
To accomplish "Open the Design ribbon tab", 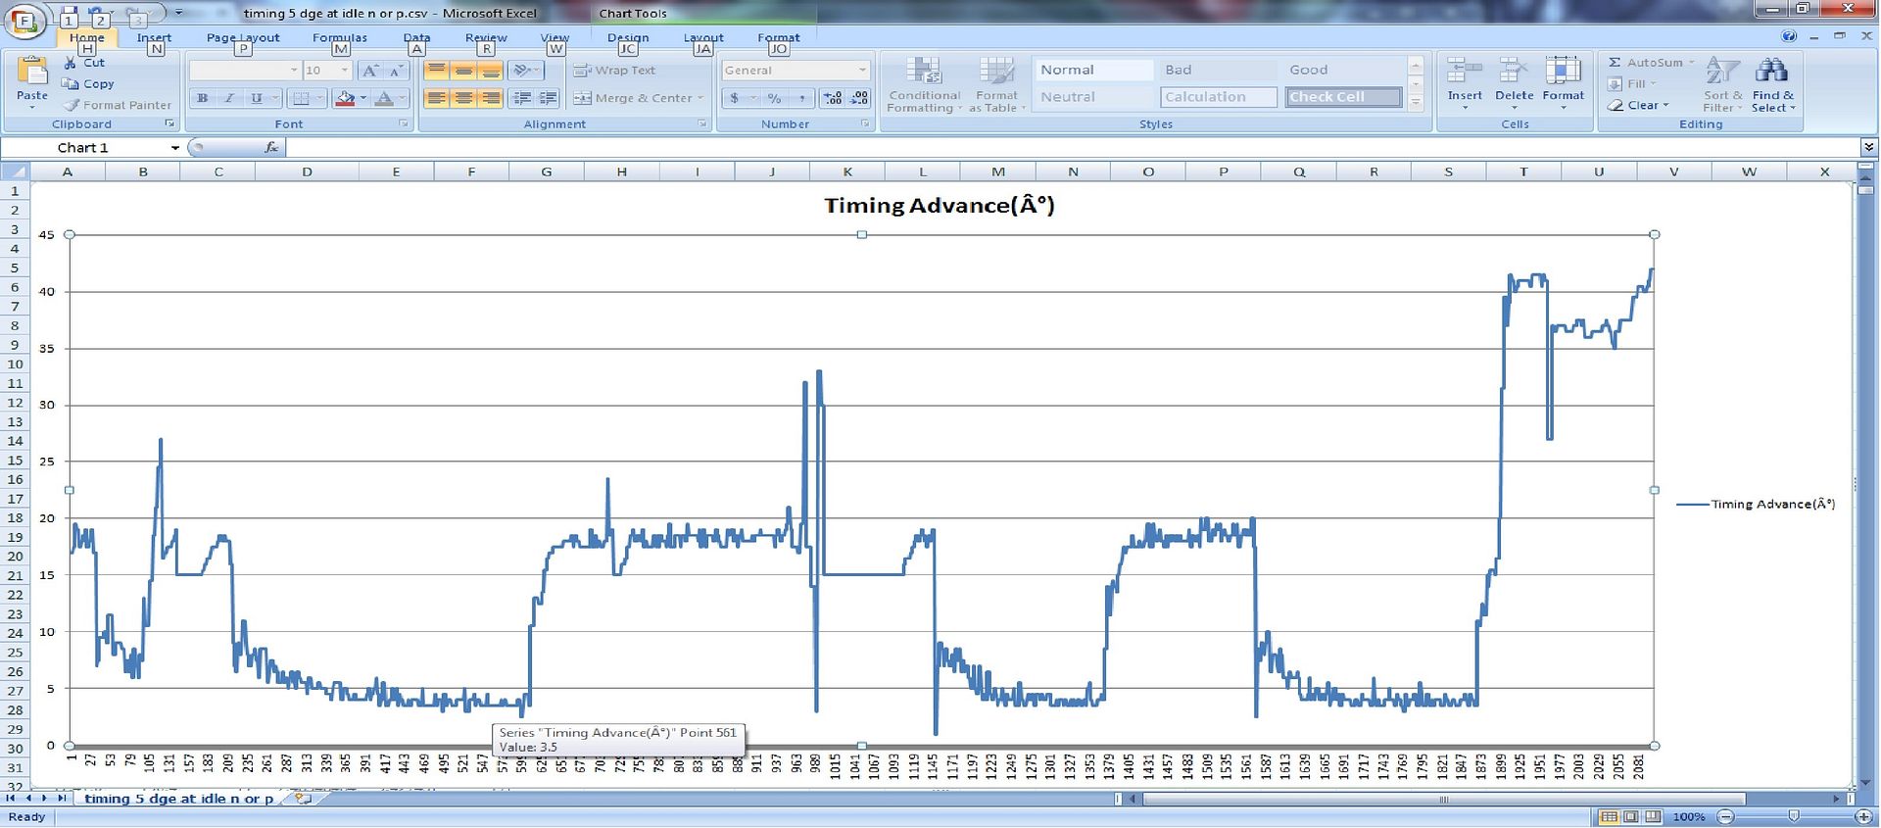I will (628, 37).
